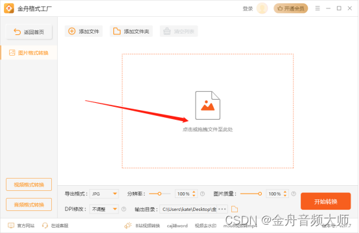Minimize the 金舟格式工厂 window
The image size is (359, 233).
click(328, 8)
